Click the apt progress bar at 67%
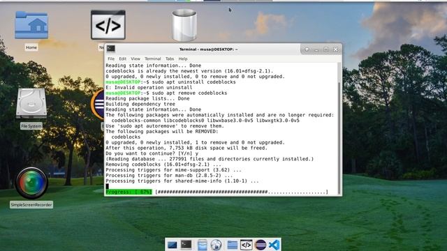This screenshot has height=251, width=447. coord(242,192)
